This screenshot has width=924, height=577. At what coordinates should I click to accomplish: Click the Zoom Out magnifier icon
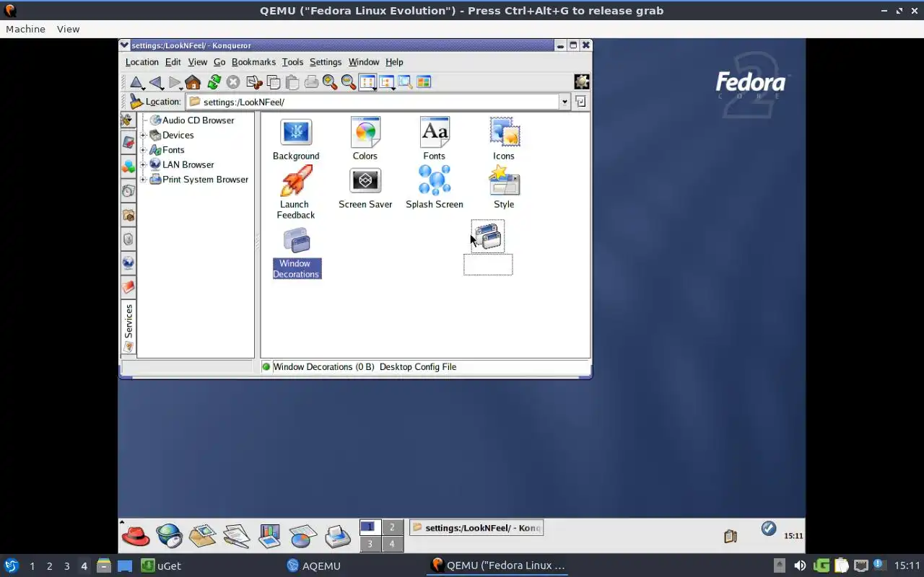click(x=349, y=82)
